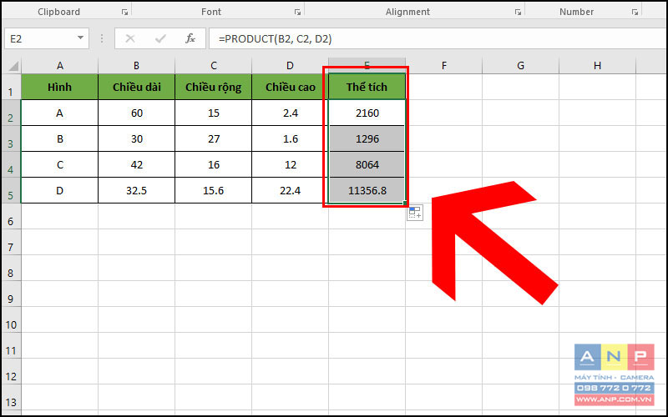Screen dimensions: 668x417
Task: Select column F header
Action: pyautogui.click(x=444, y=66)
